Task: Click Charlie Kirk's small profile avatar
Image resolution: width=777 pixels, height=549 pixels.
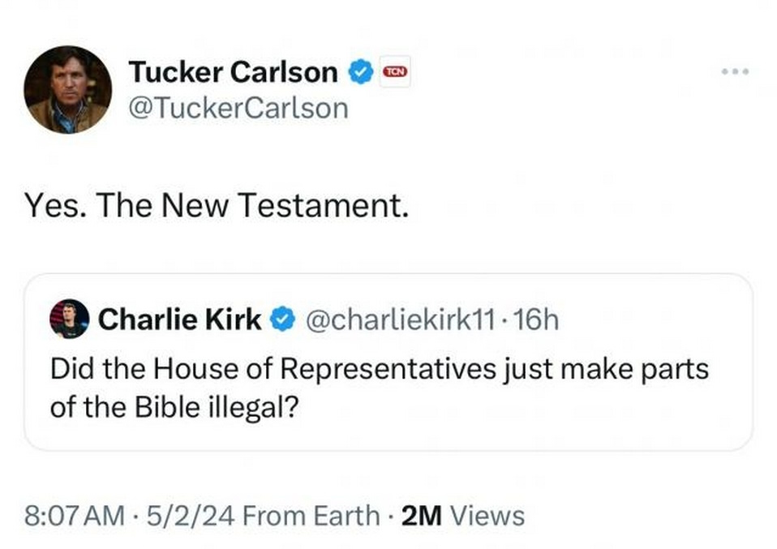Action: tap(69, 320)
